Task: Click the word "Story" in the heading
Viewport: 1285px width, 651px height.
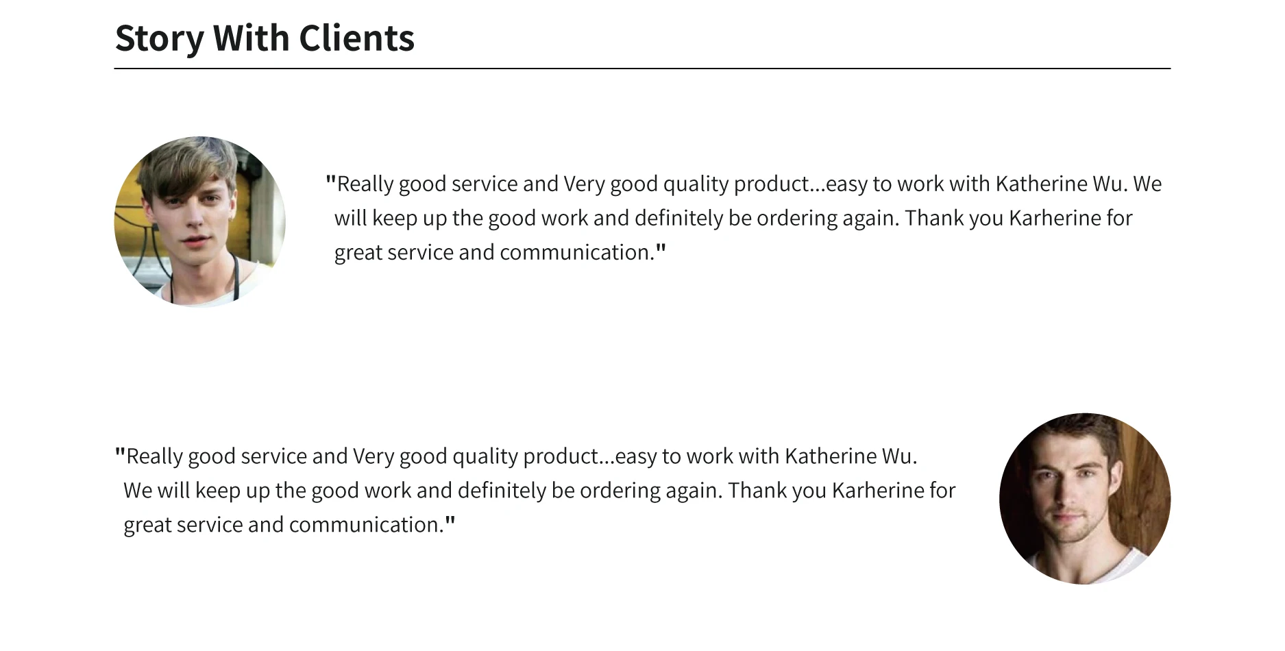Action: pos(159,38)
